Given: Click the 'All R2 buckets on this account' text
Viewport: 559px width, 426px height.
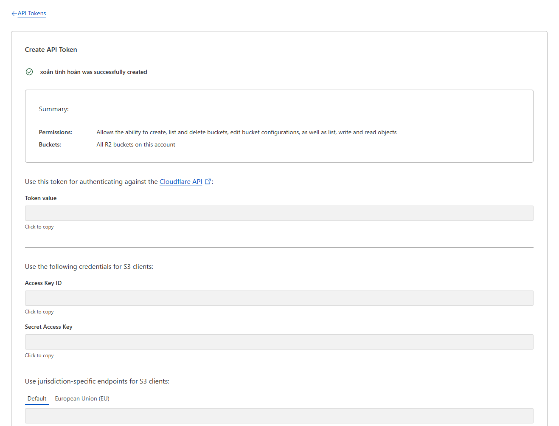Looking at the screenshot, I should (136, 145).
